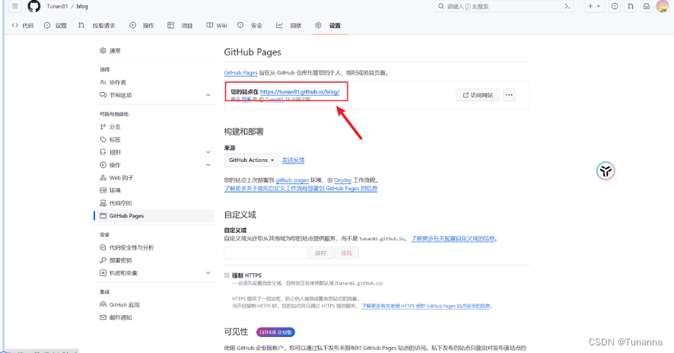Open the HTTPS site security info link
The height and width of the screenshot is (353, 674).
pos(425,306)
